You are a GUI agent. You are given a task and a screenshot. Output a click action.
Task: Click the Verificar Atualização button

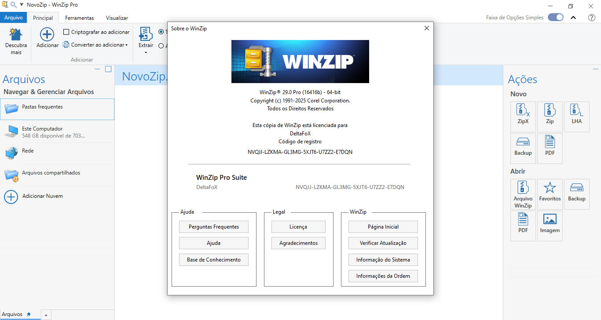[x=383, y=243]
